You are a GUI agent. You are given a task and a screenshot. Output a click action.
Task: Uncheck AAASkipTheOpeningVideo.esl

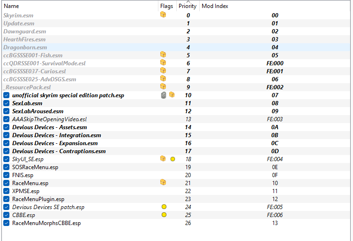pyautogui.click(x=7, y=119)
